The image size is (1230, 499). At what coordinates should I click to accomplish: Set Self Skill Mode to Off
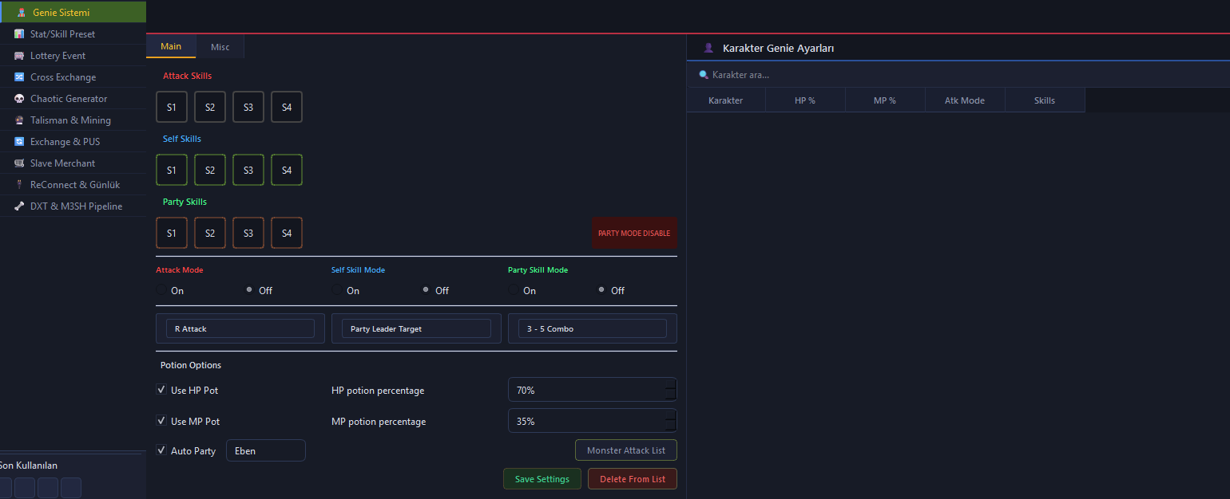(x=426, y=290)
